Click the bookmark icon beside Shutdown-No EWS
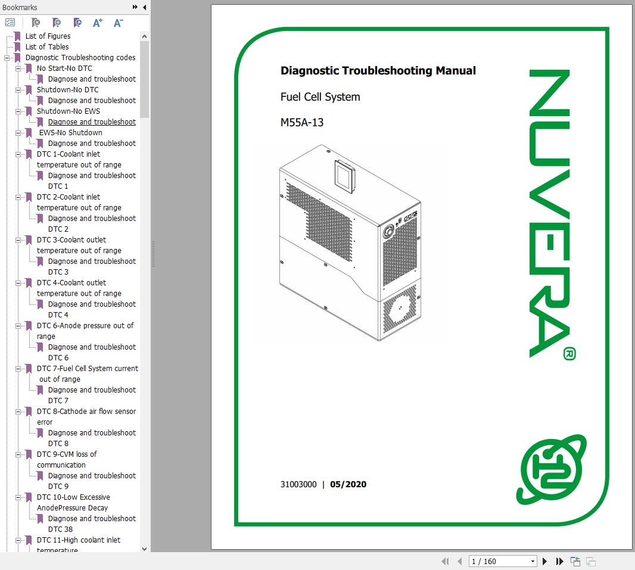This screenshot has height=570, width=635. coord(29,111)
